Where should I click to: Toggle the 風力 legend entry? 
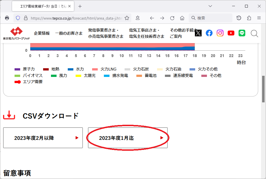[59, 76]
